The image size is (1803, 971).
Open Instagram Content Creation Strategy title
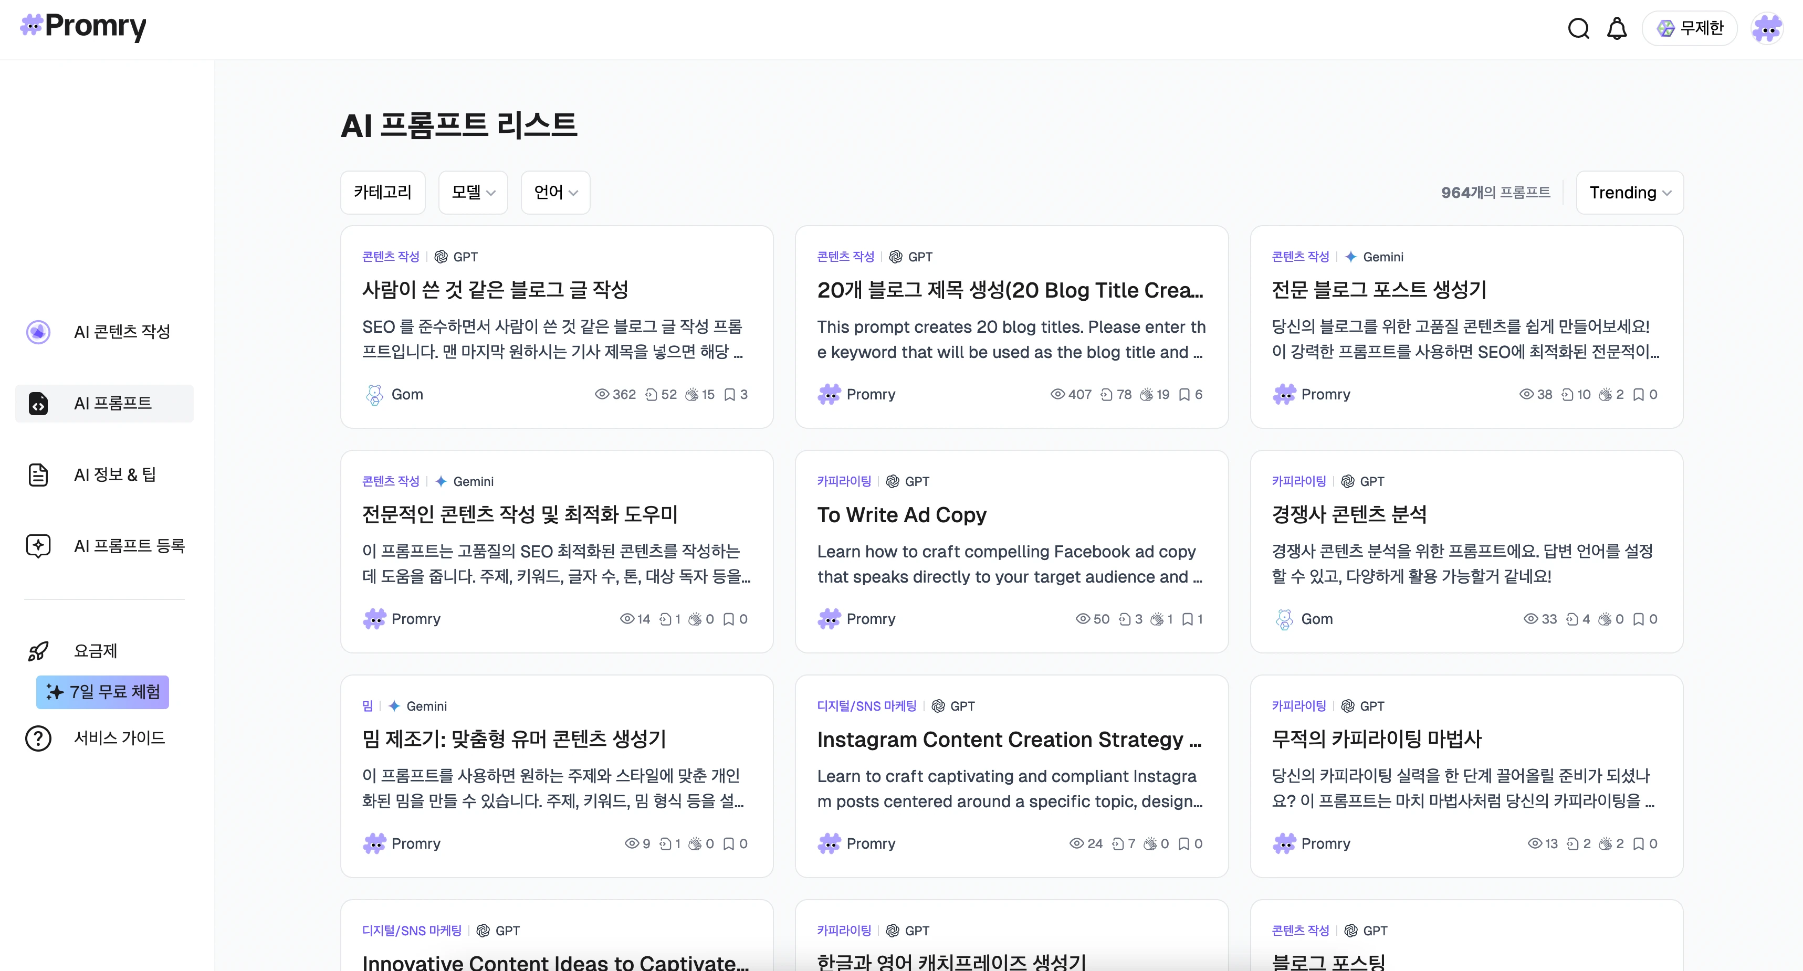(x=1009, y=740)
